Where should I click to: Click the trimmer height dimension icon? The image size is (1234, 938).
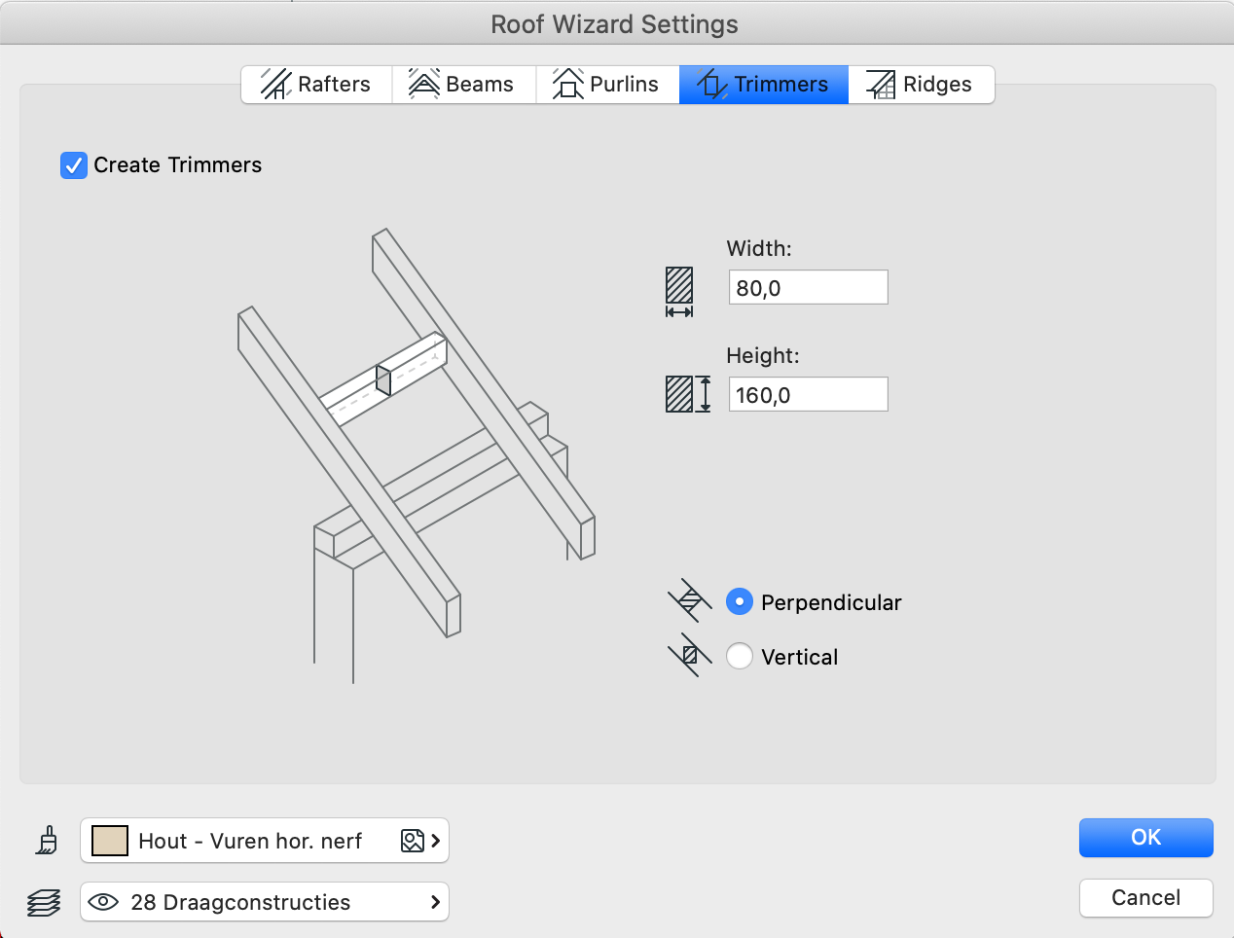(688, 394)
